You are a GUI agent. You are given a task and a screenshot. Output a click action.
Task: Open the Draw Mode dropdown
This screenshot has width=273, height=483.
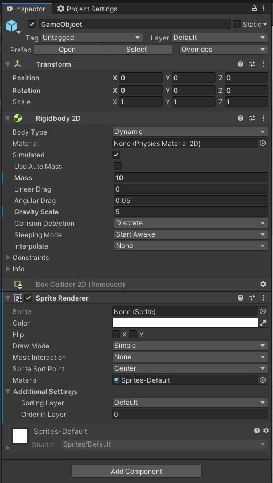point(190,346)
